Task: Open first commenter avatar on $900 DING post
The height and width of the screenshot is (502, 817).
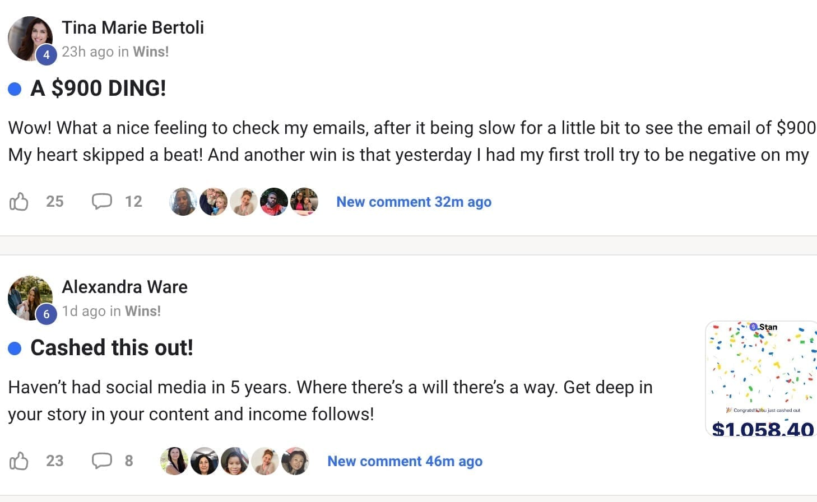Action: [x=183, y=202]
